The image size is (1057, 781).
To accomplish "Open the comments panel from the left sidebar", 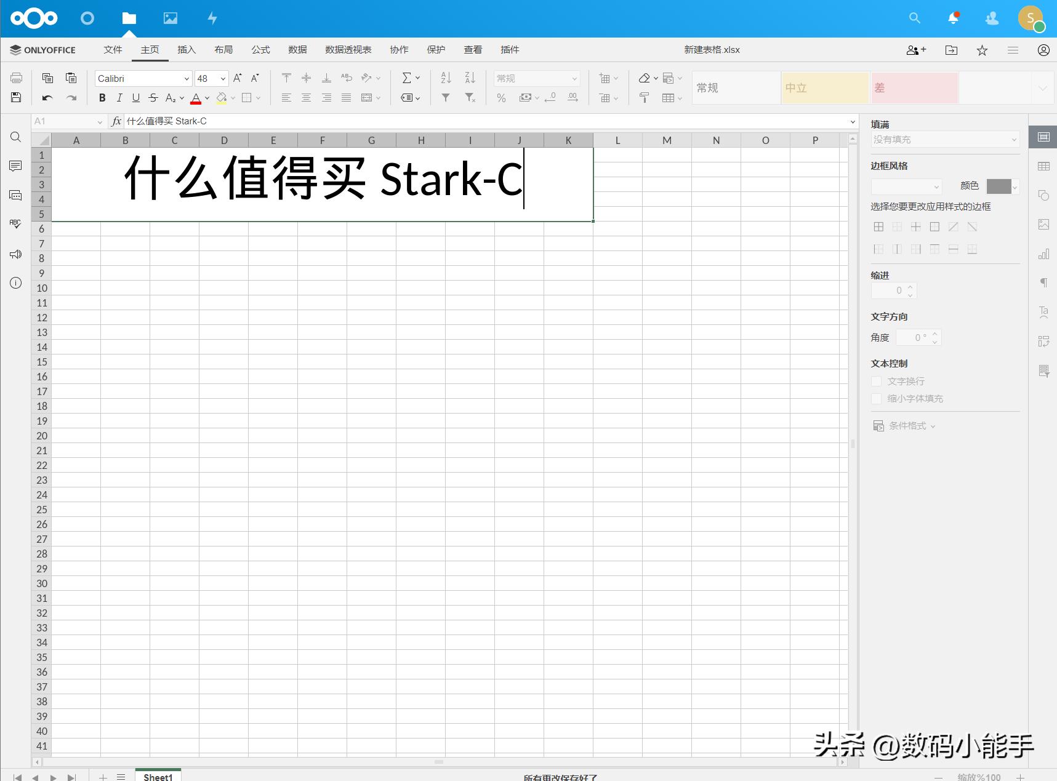I will coord(15,166).
